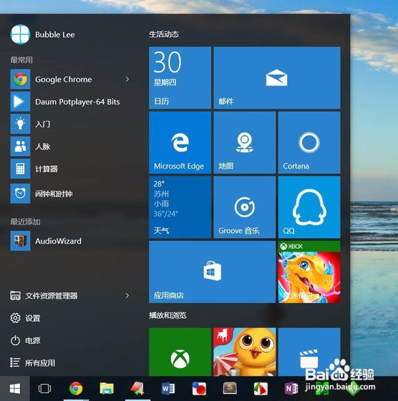
Task: Open the Maps tile (地图)
Action: click(245, 143)
